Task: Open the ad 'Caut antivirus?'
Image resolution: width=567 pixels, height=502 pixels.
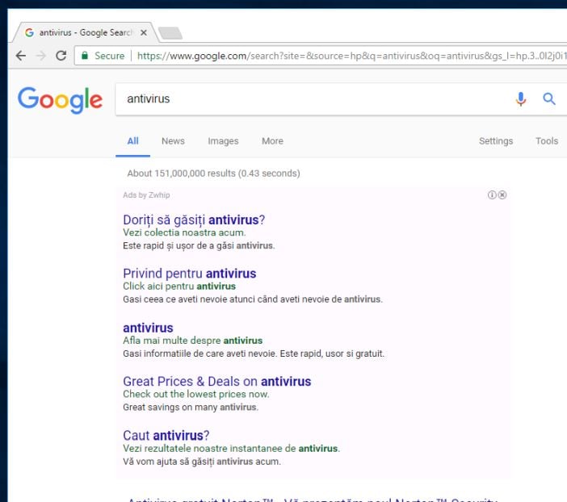Action: [166, 436]
